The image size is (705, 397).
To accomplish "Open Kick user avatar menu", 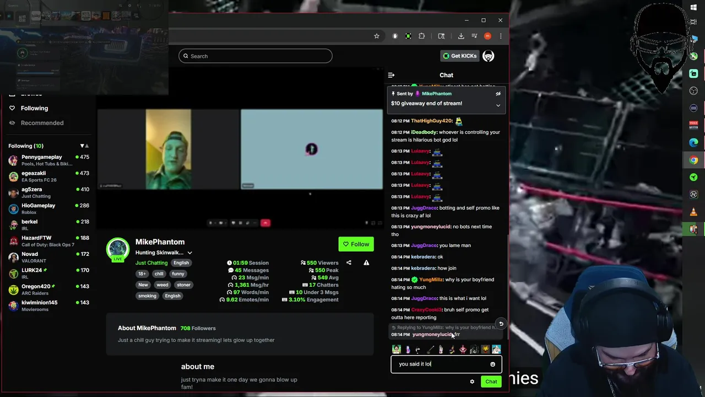I will point(488,56).
